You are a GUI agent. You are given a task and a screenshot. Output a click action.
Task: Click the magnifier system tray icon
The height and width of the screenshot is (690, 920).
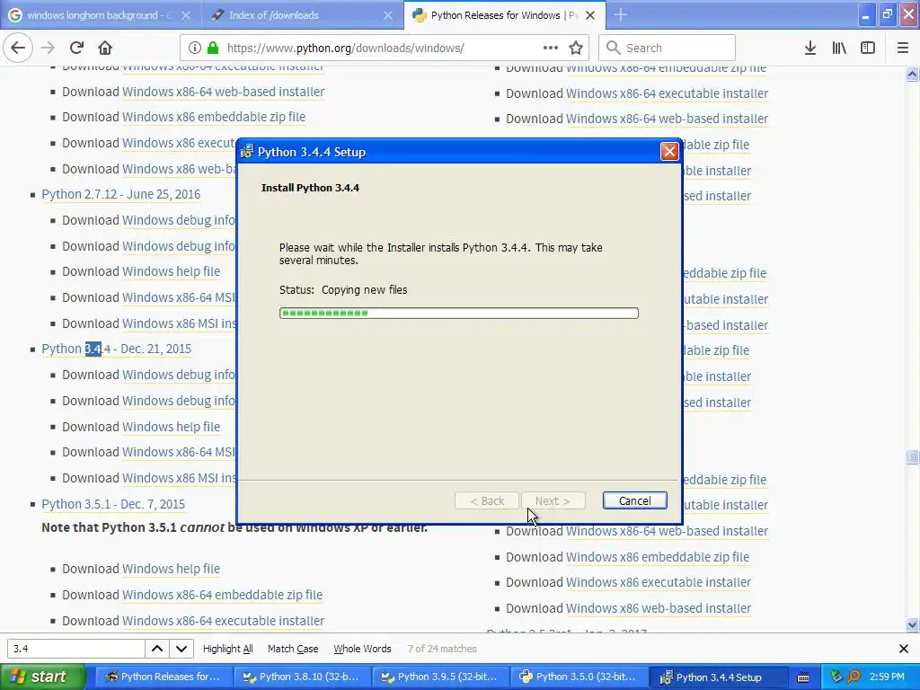854,677
